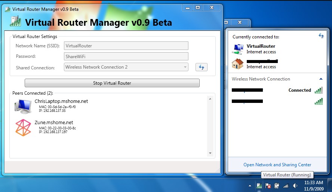
Task: Click the power plug battery tray icon
Action: tap(277, 185)
